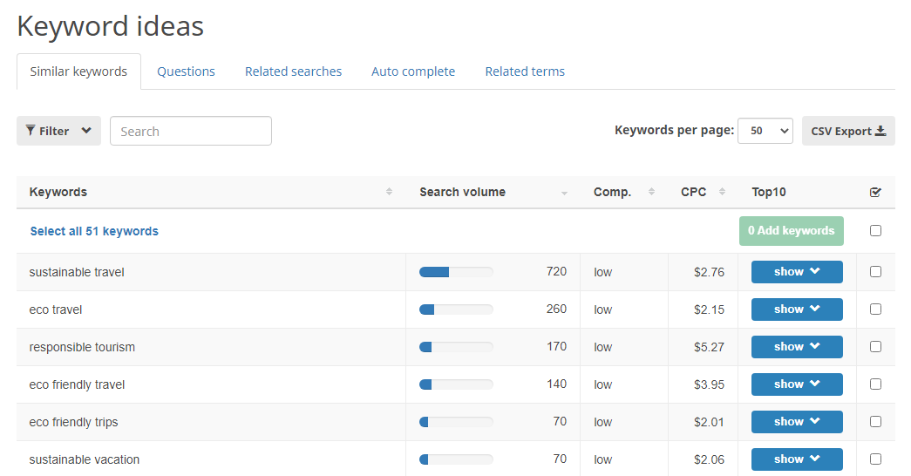911x476 pixels.
Task: Check the sustainable vacation checkbox
Action: pos(875,459)
